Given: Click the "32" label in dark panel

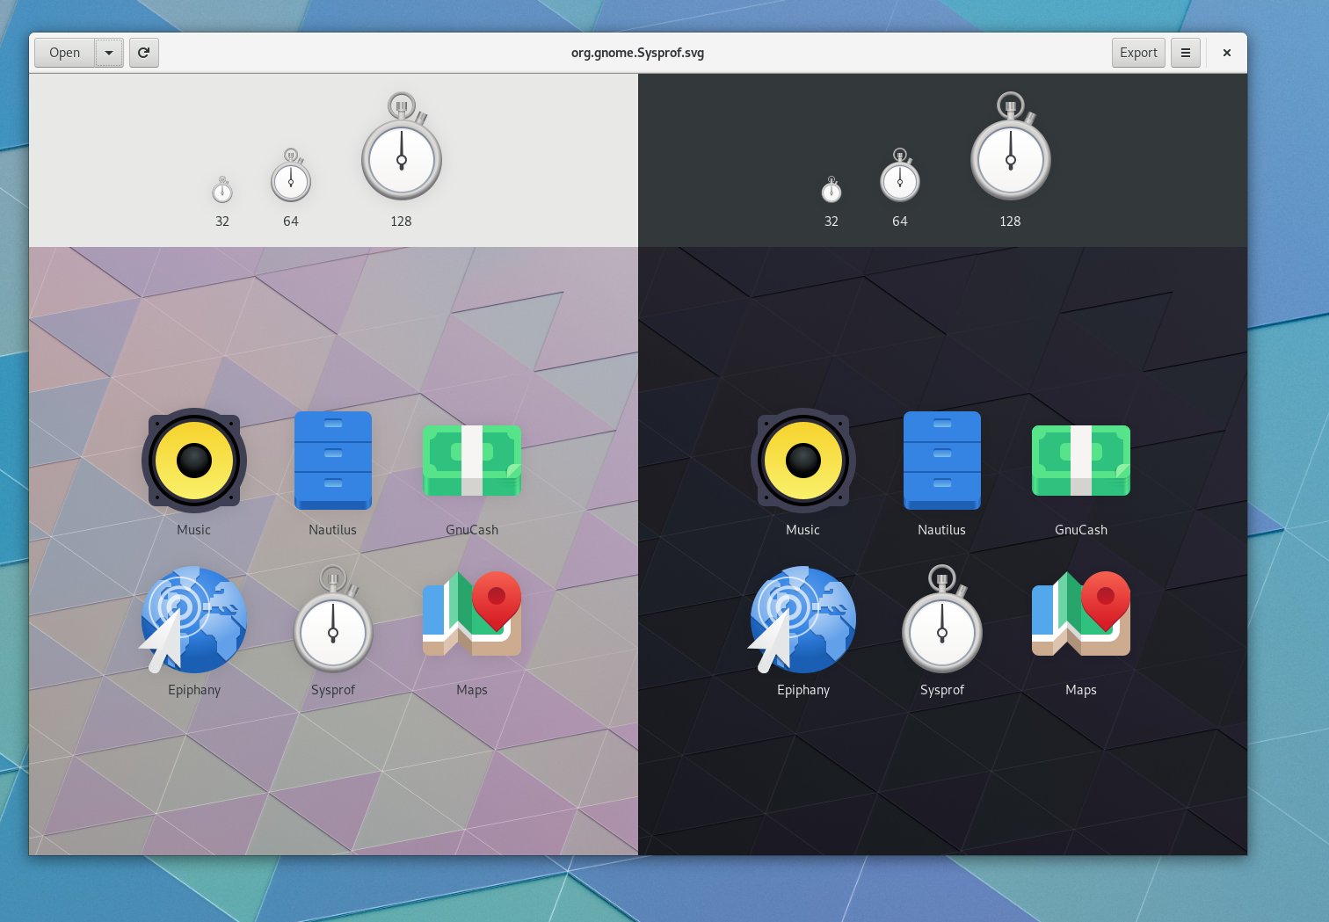Looking at the screenshot, I should click(832, 221).
